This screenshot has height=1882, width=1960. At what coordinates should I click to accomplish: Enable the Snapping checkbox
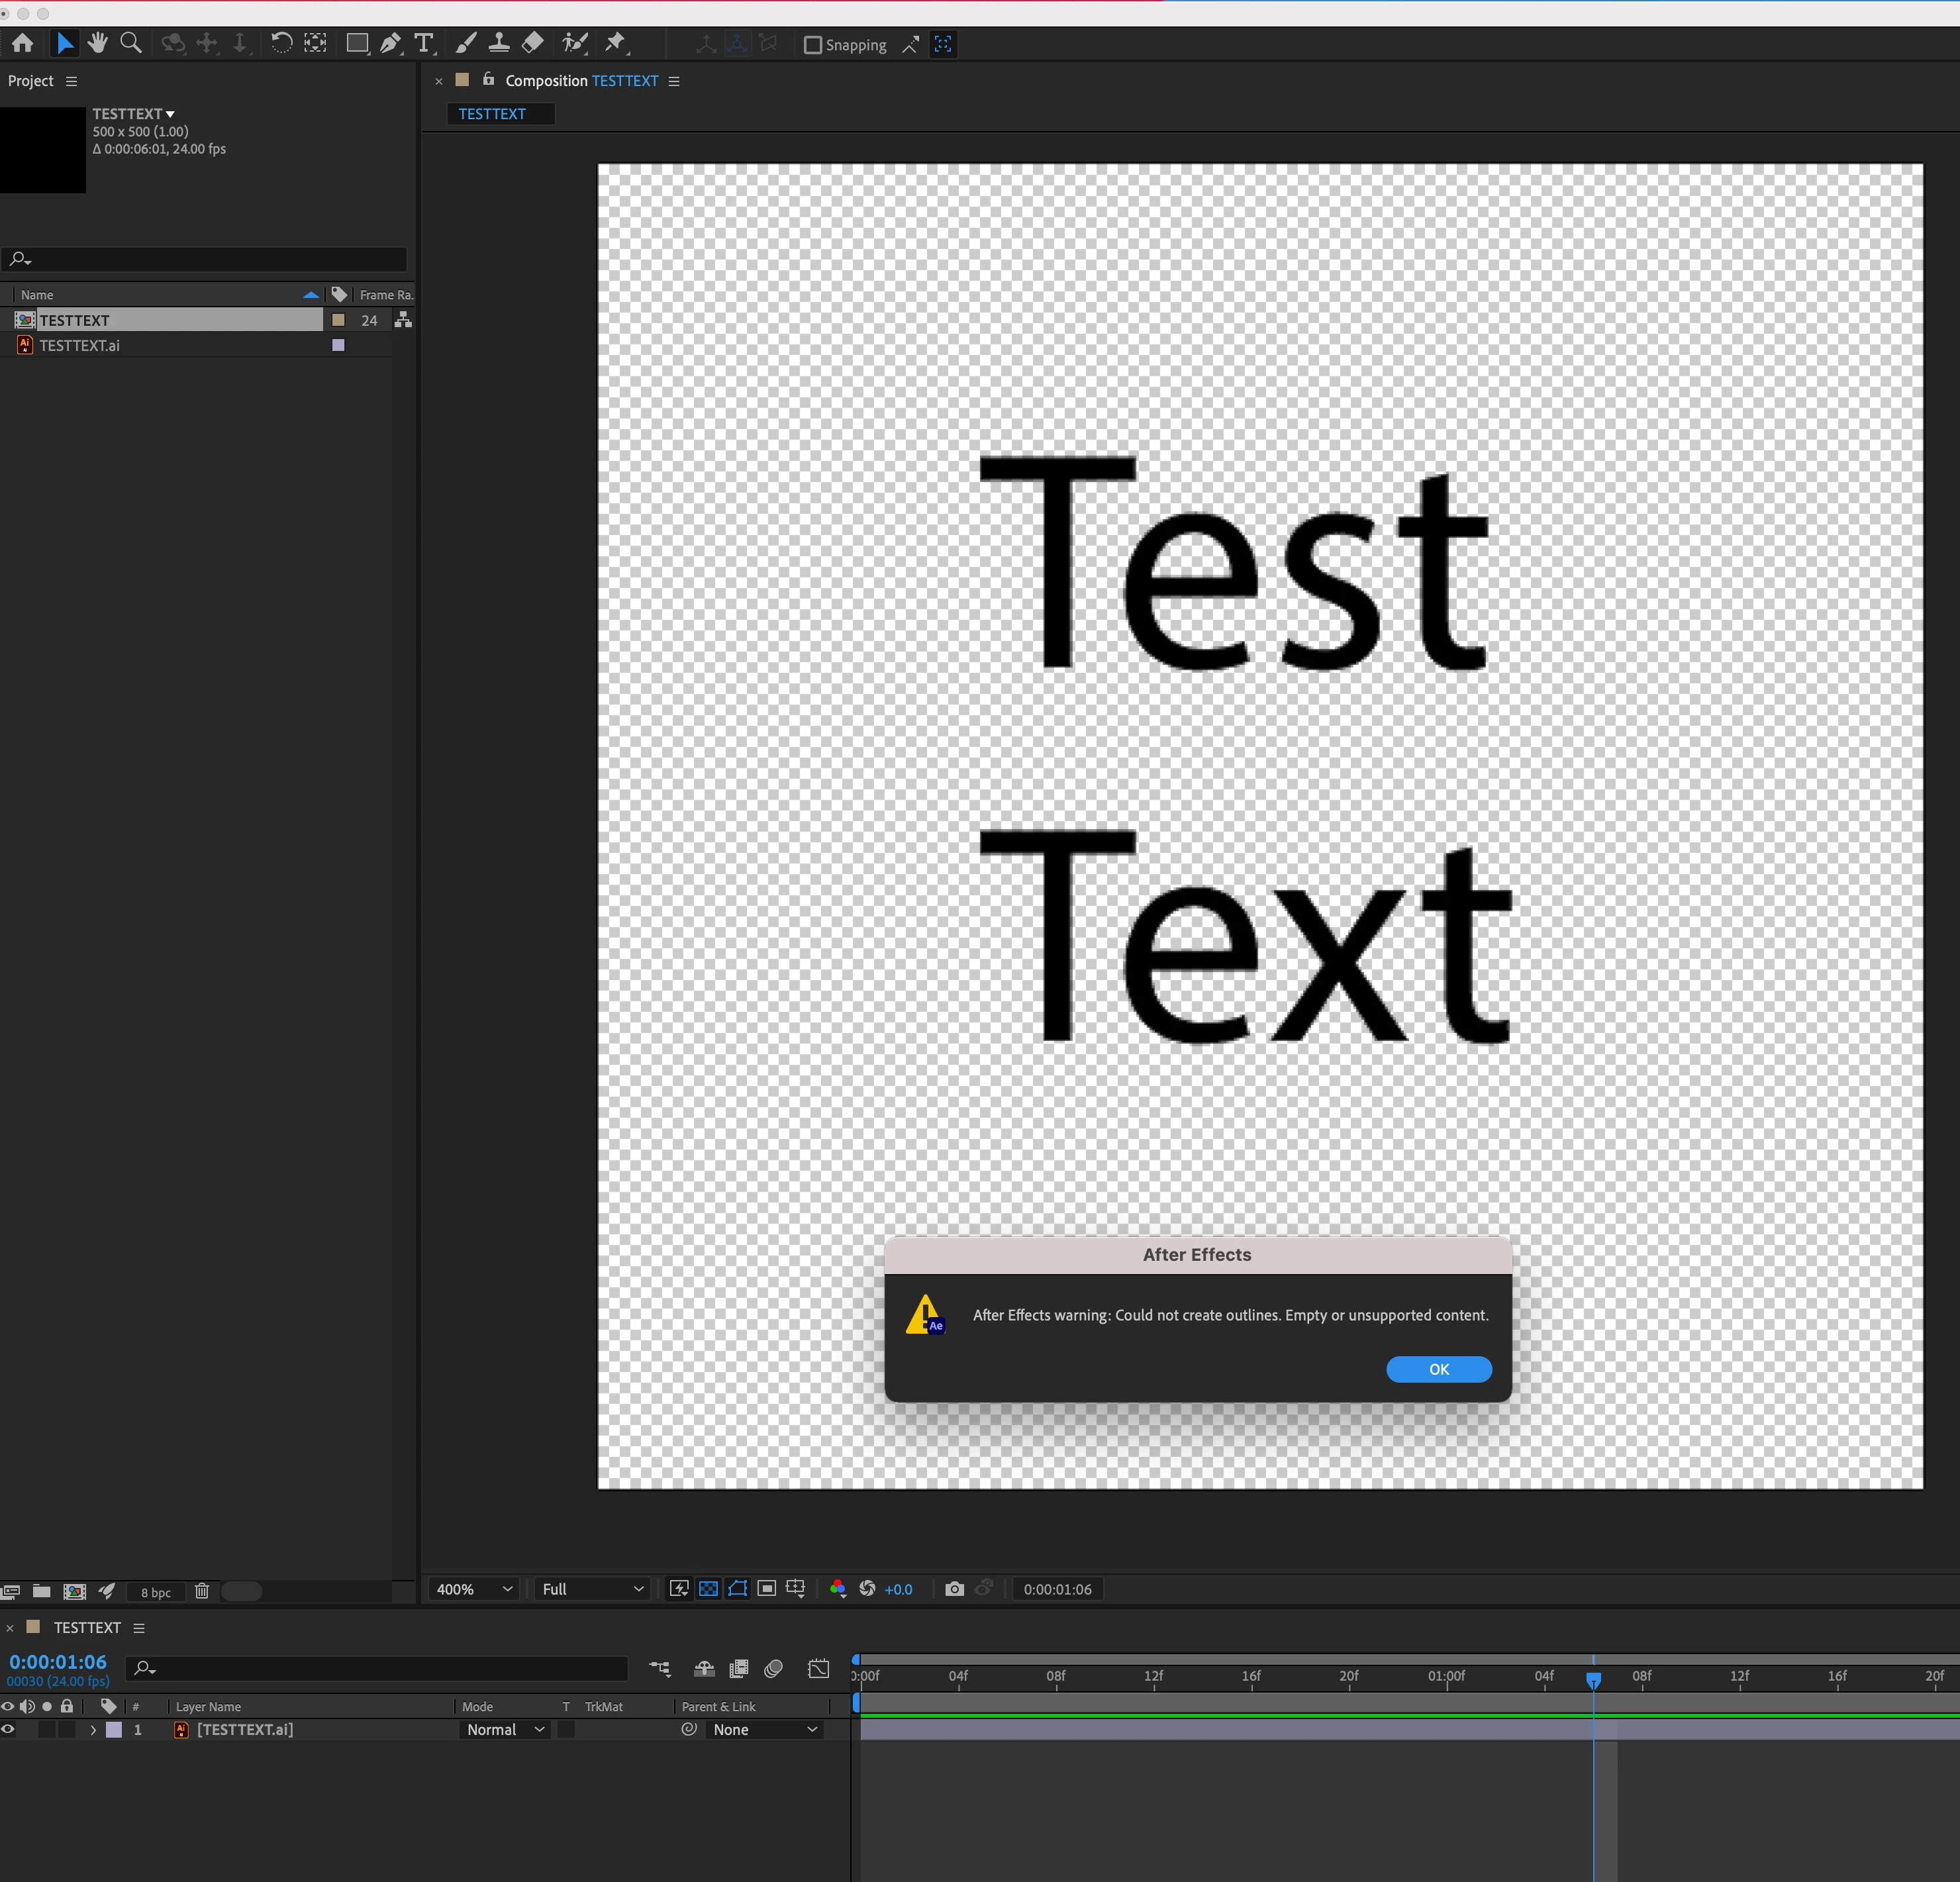point(813,45)
